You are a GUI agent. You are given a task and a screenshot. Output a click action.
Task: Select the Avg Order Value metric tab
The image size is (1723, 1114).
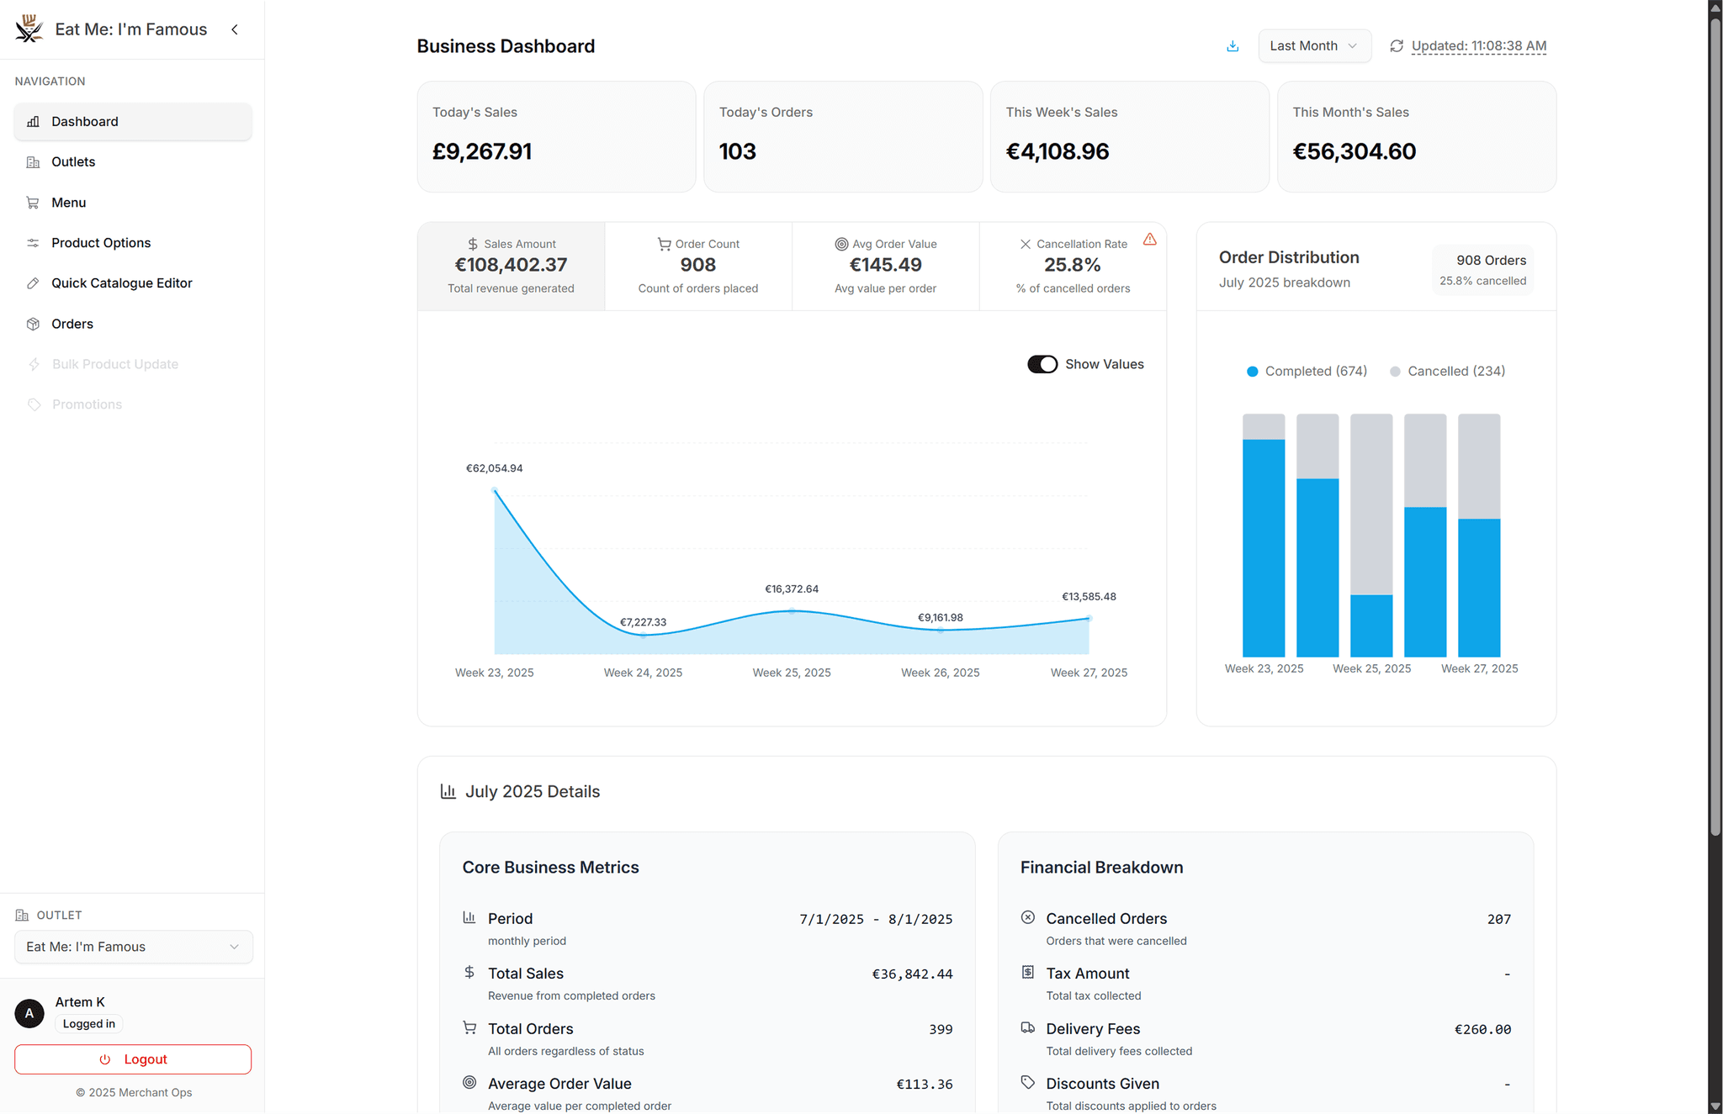(x=885, y=265)
